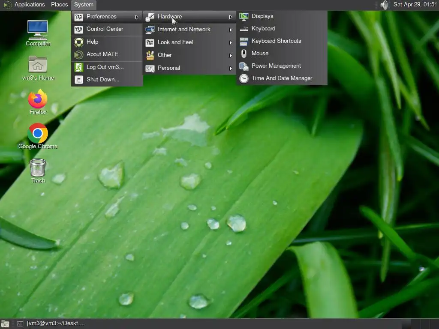Click the Shut Down icon

tap(79, 80)
